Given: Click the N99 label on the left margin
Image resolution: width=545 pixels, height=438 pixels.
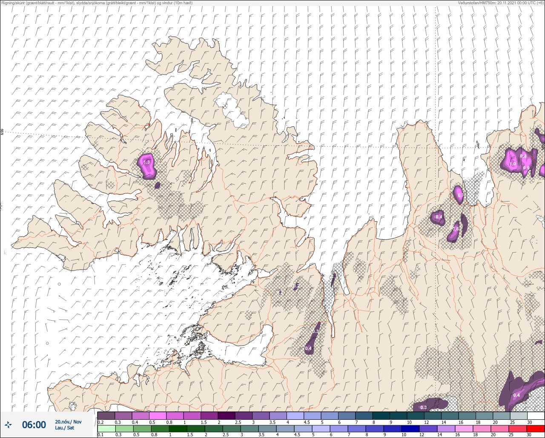Looking at the screenshot, I should coord(2,132).
